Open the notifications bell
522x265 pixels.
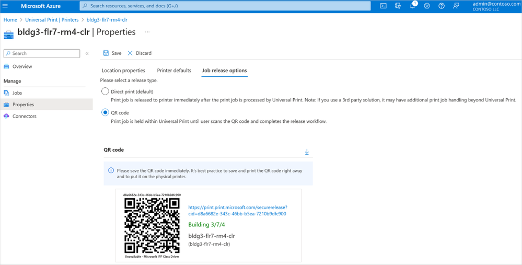point(413,6)
